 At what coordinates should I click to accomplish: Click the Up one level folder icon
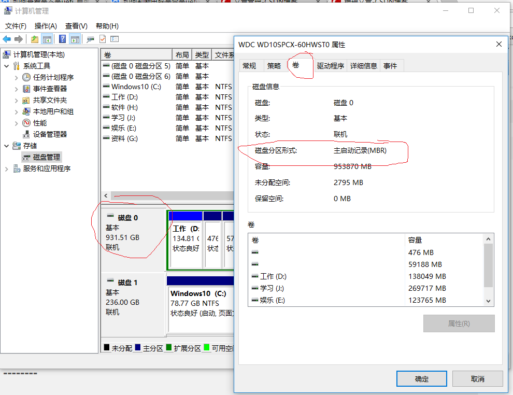(35, 39)
